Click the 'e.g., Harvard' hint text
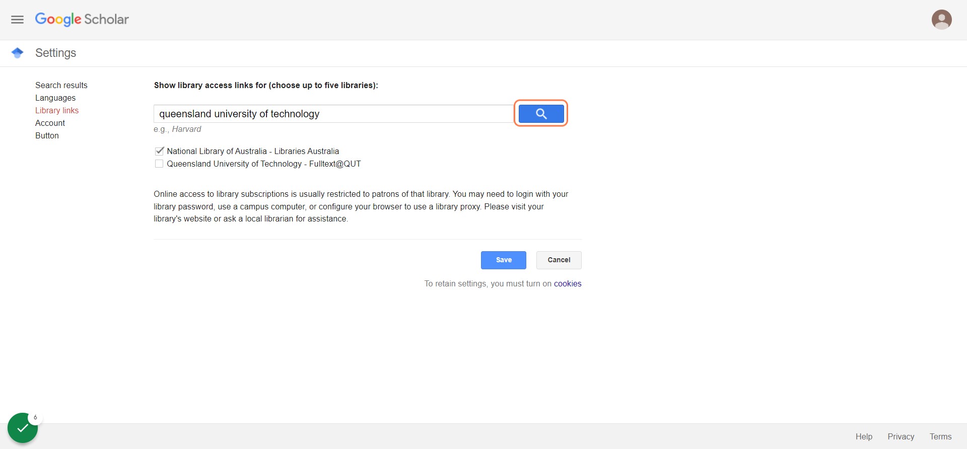Viewport: 967px width, 449px height. point(177,129)
